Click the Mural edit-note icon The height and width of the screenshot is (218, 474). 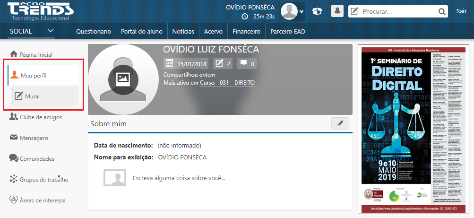tap(19, 96)
